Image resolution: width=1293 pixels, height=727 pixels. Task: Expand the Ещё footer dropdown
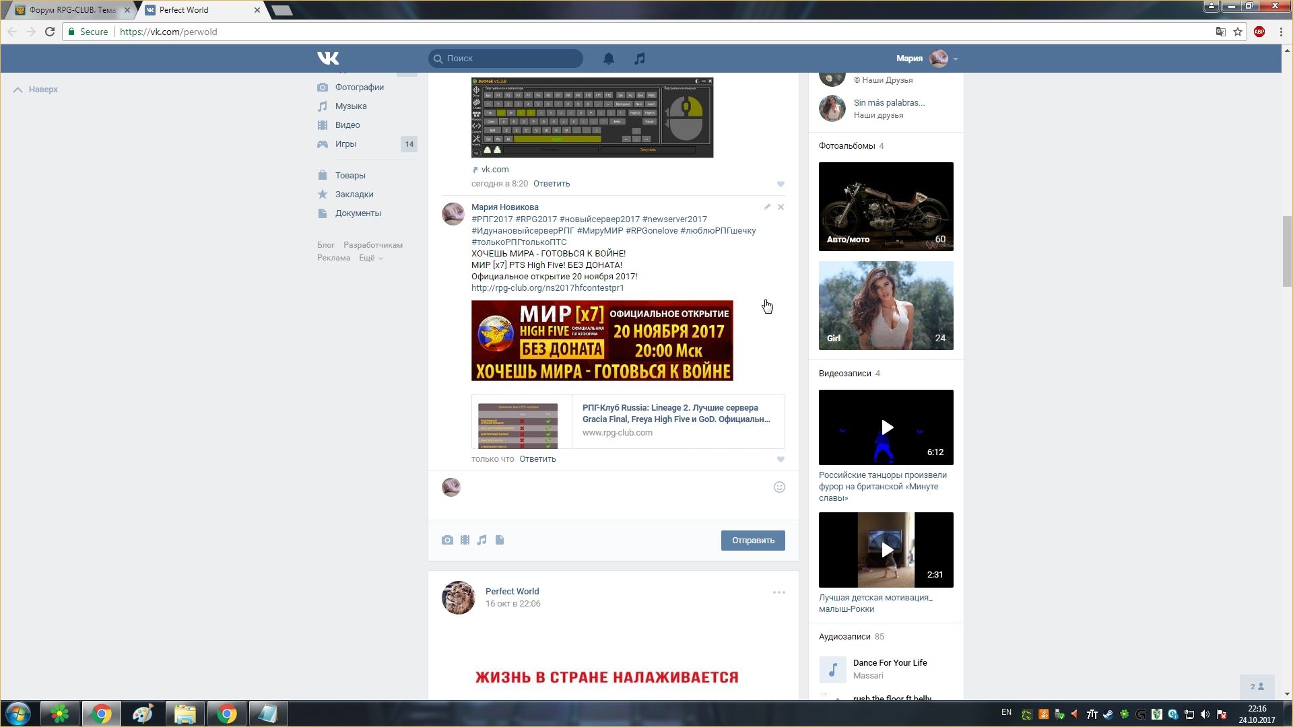[371, 258]
